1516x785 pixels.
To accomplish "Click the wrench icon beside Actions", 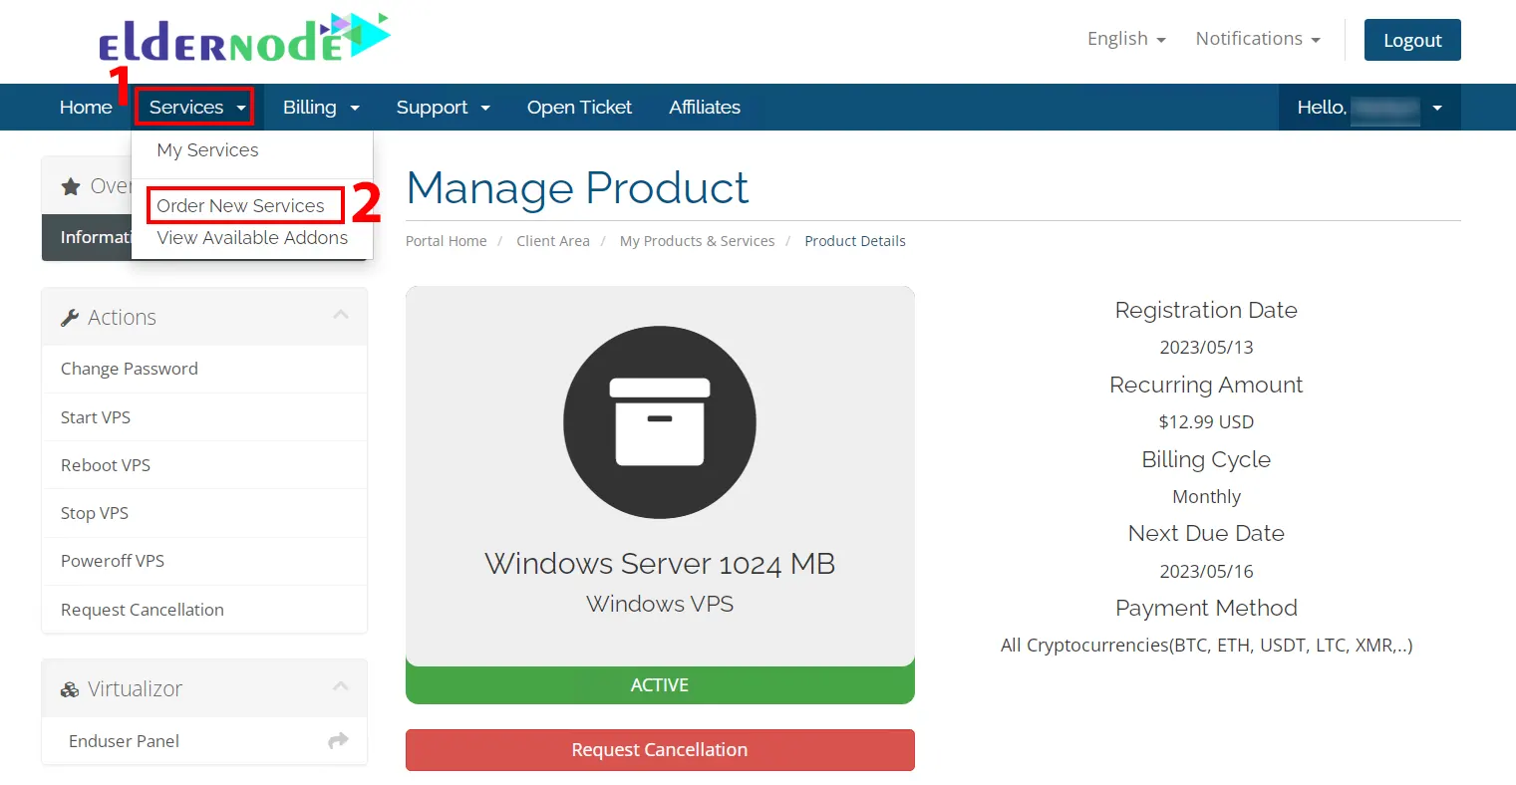I will coord(70,318).
